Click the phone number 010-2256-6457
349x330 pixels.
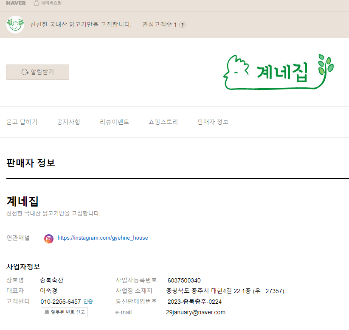[x=61, y=302]
